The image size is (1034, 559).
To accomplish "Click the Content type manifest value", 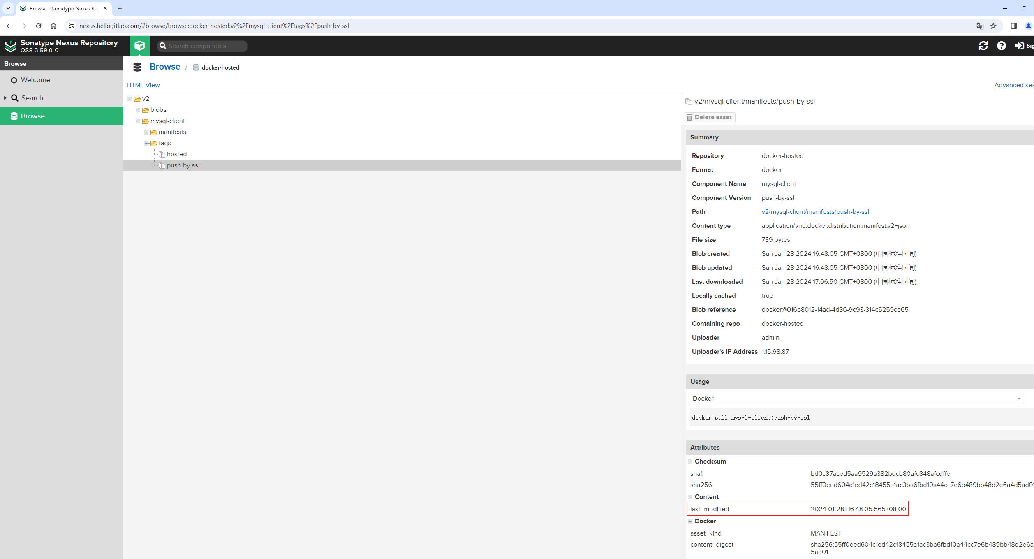I will click(x=835, y=226).
